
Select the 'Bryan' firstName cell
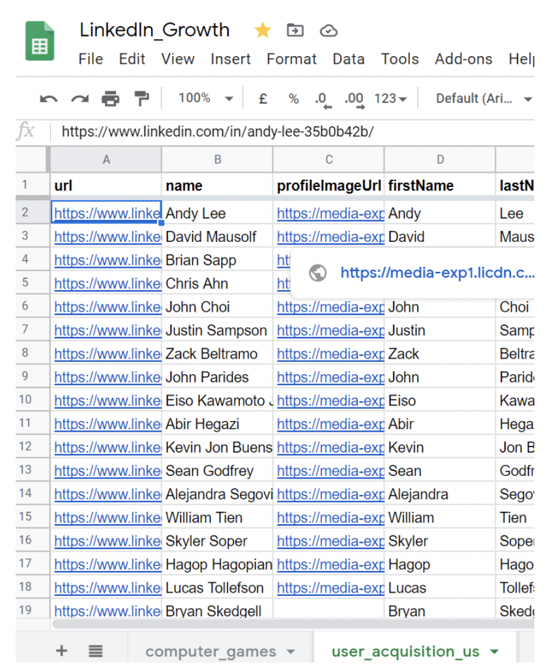pos(440,610)
